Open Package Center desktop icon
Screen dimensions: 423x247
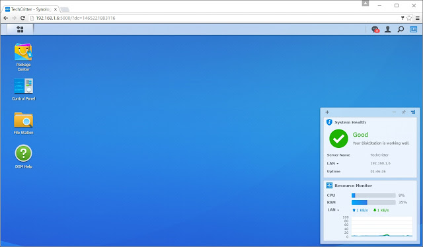pyautogui.click(x=23, y=57)
